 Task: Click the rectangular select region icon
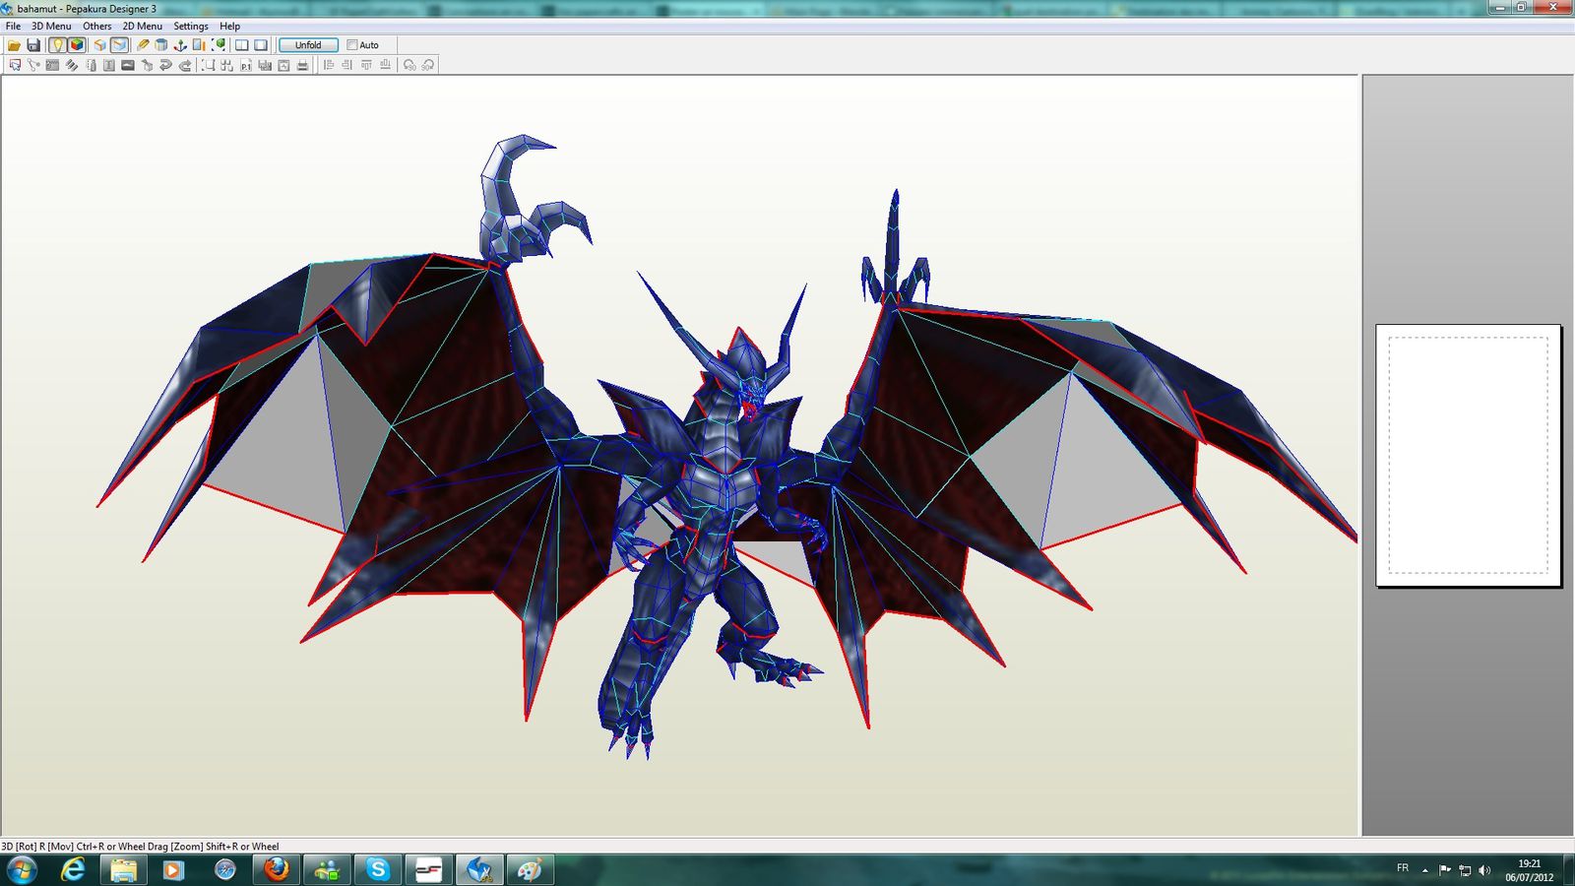coord(208,65)
